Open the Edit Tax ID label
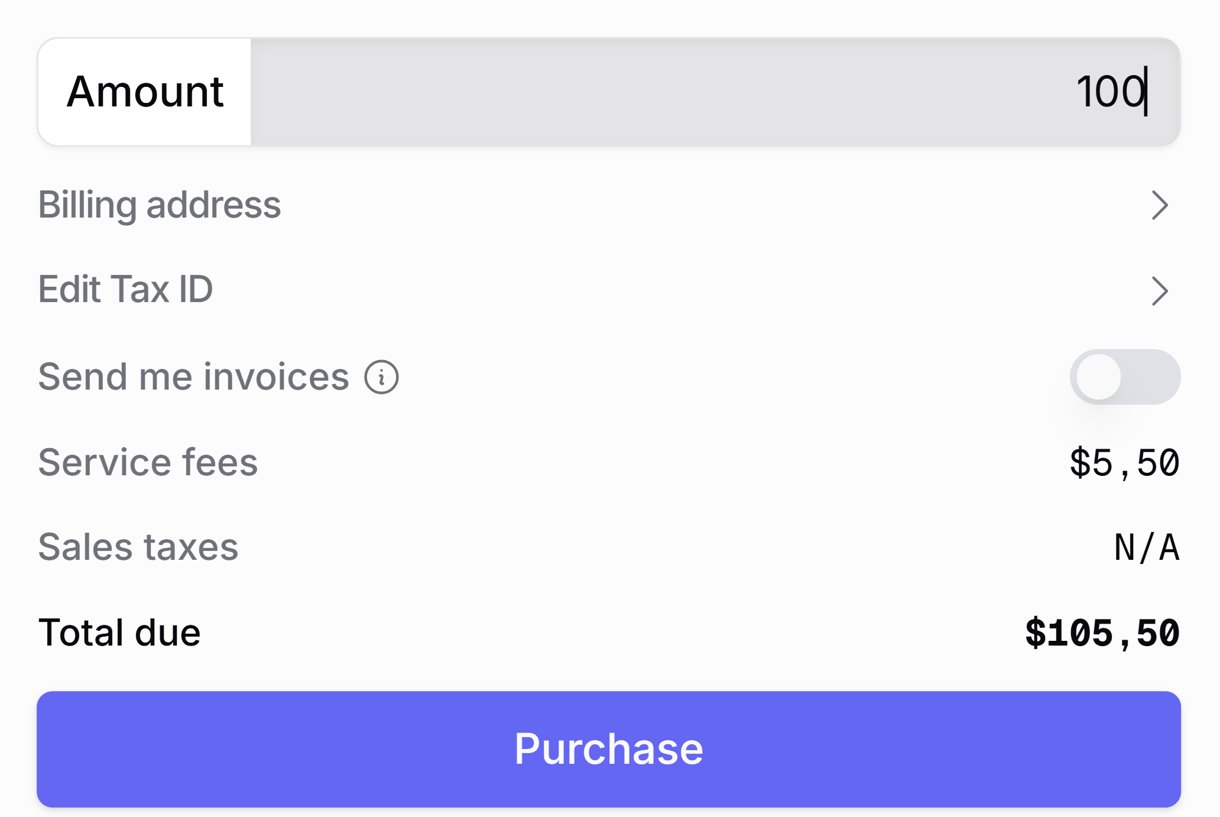This screenshot has height=817, width=1220. 125,290
